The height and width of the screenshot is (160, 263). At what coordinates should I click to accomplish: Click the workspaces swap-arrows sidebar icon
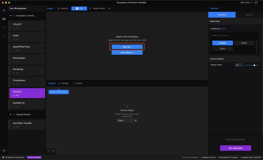(x=4, y=10)
